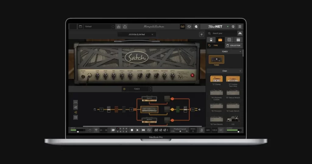Viewport: 312px width, 164px height.
Task: Toggle the chain output speaker icon
Action: point(200,109)
